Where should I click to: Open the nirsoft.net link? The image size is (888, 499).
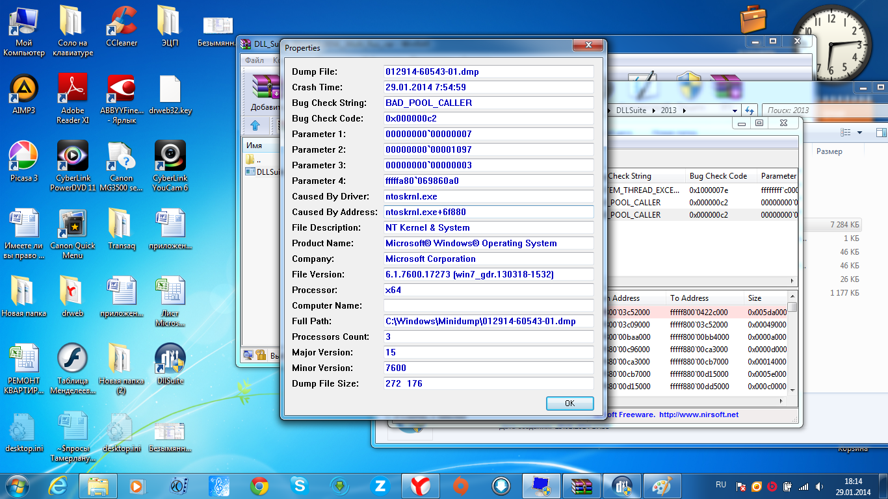tap(698, 415)
